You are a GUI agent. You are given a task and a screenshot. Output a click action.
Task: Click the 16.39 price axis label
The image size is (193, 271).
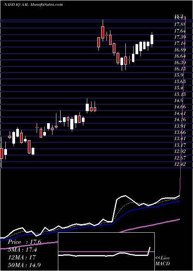click(180, 63)
